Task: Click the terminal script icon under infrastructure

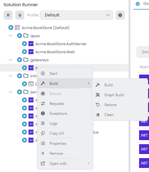Action: point(31,84)
